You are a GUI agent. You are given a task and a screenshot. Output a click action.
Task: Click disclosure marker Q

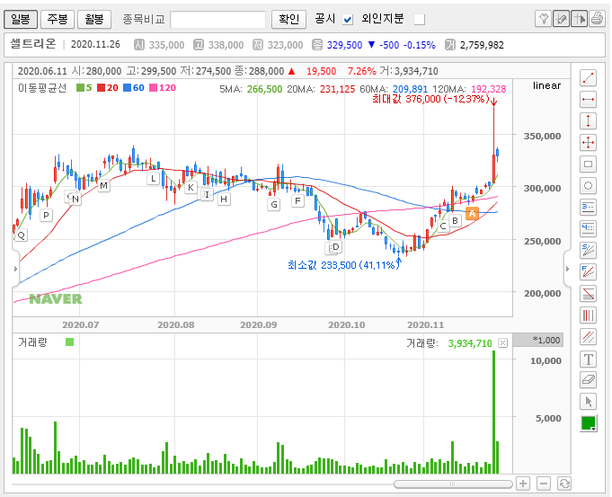[x=22, y=235]
